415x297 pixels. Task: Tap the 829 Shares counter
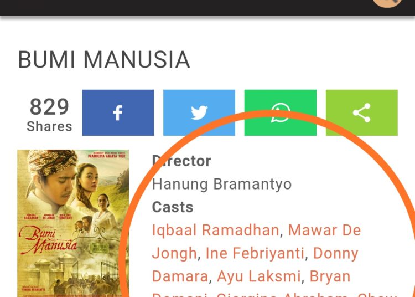[x=49, y=115]
